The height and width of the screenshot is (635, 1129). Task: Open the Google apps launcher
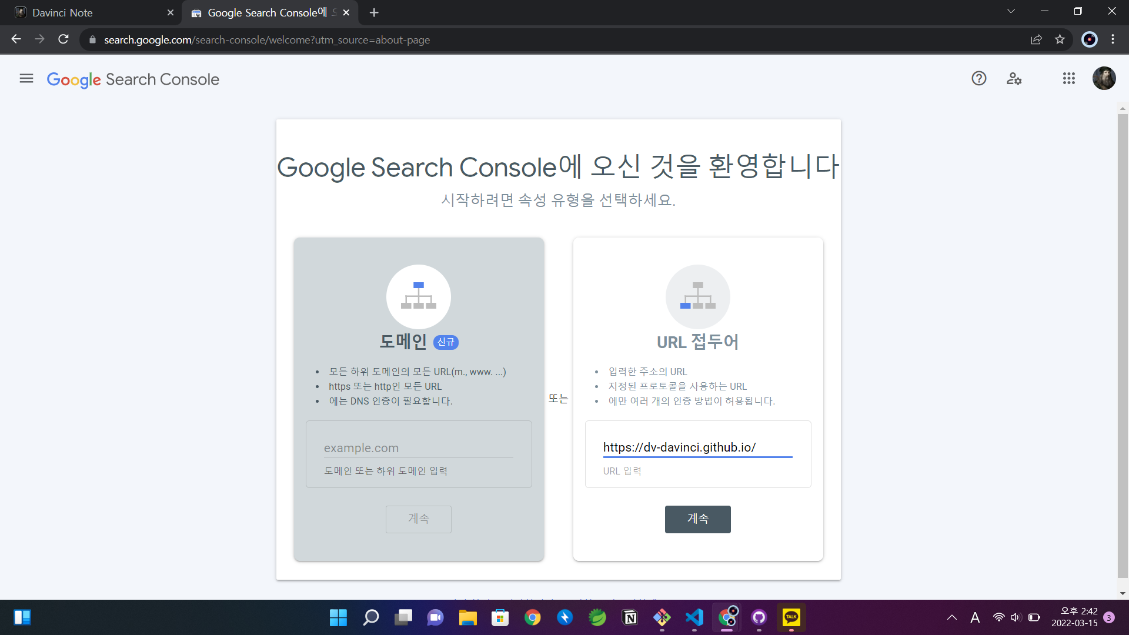click(1068, 78)
